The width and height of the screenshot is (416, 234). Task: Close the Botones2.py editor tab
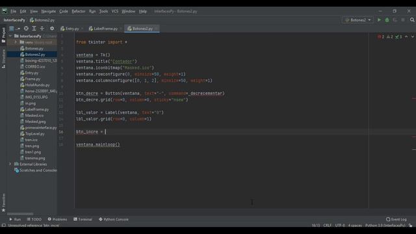[156, 29]
